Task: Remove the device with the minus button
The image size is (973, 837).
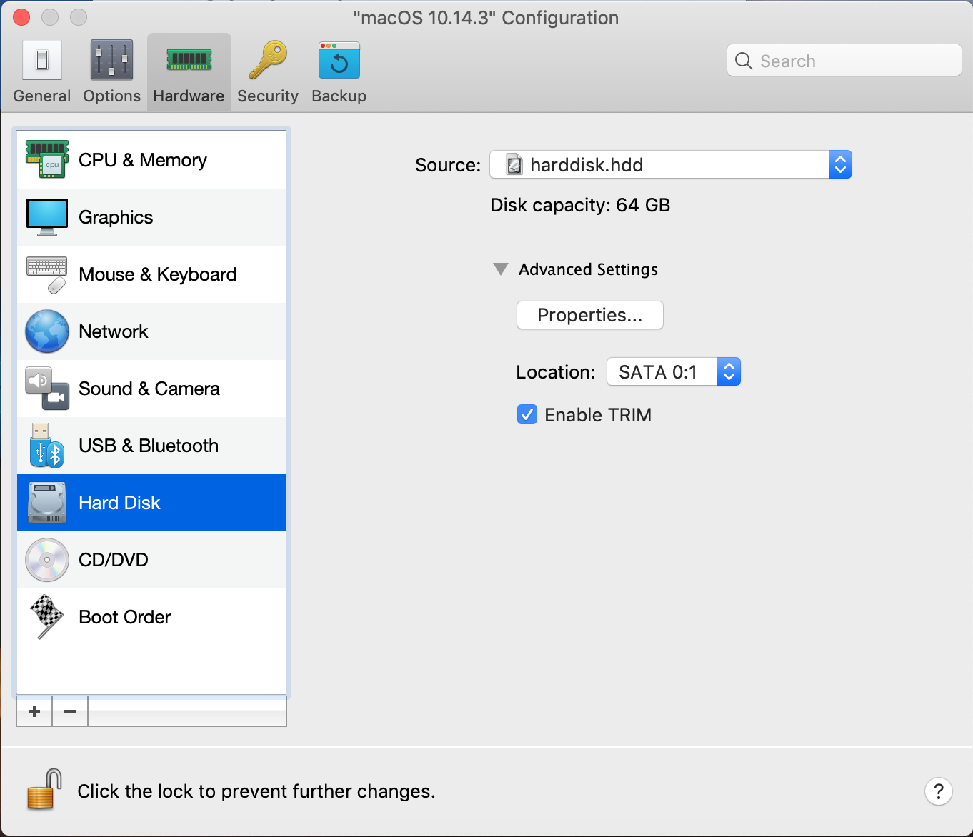Action: click(70, 711)
